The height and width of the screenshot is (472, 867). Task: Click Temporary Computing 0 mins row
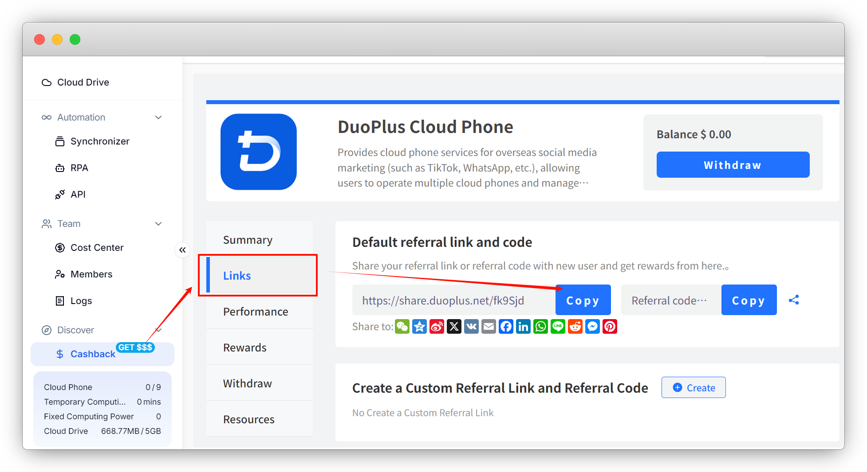[102, 402]
